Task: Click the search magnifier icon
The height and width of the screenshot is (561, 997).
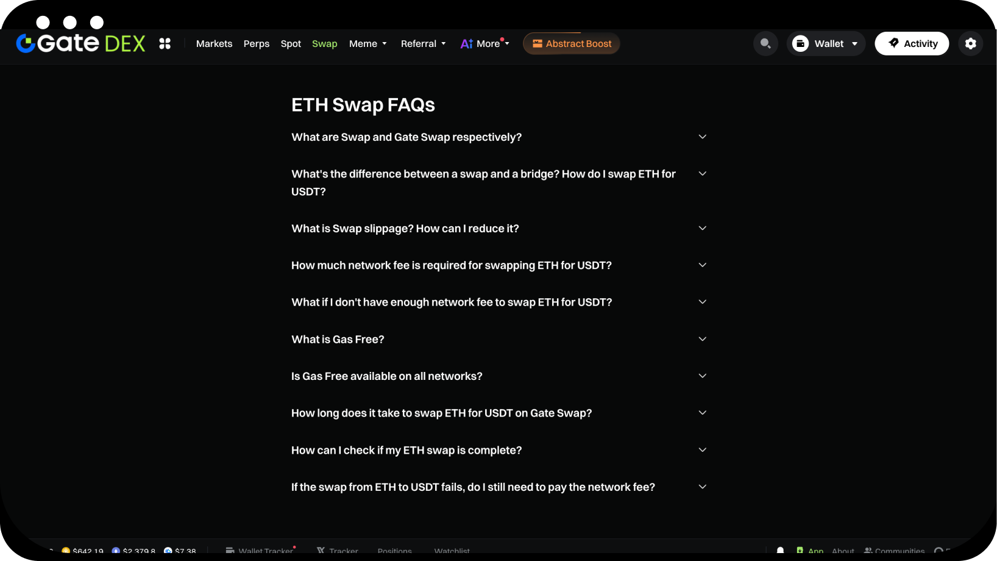Action: [765, 43]
